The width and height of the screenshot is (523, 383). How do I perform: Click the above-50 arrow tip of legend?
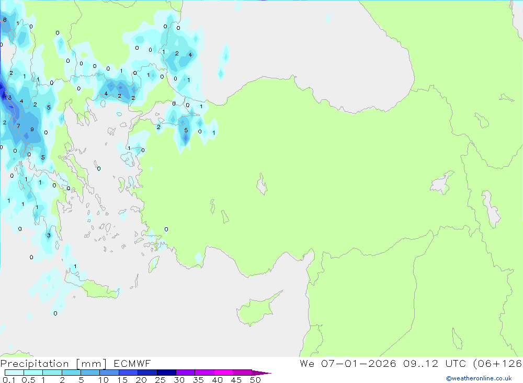click(261, 373)
